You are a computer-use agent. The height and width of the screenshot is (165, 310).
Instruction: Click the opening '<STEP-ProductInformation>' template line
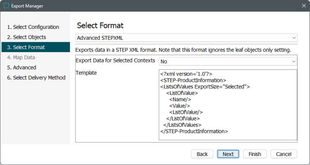tap(193, 80)
